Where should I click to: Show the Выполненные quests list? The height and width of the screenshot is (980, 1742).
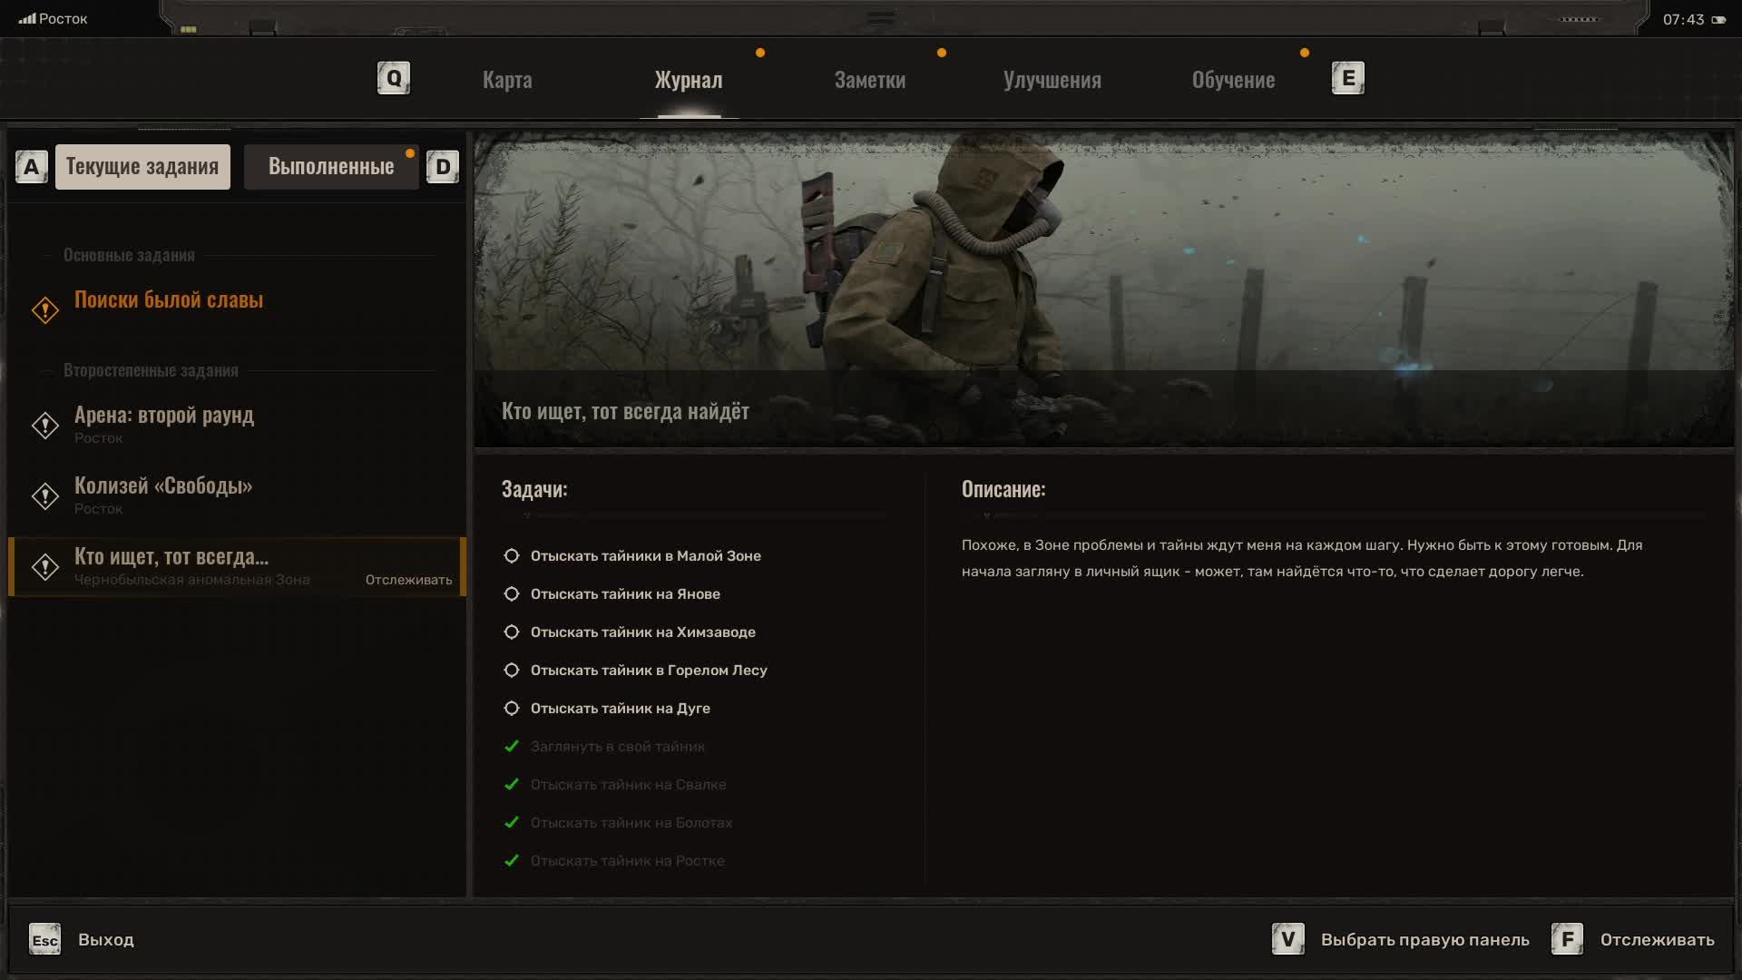(x=331, y=167)
